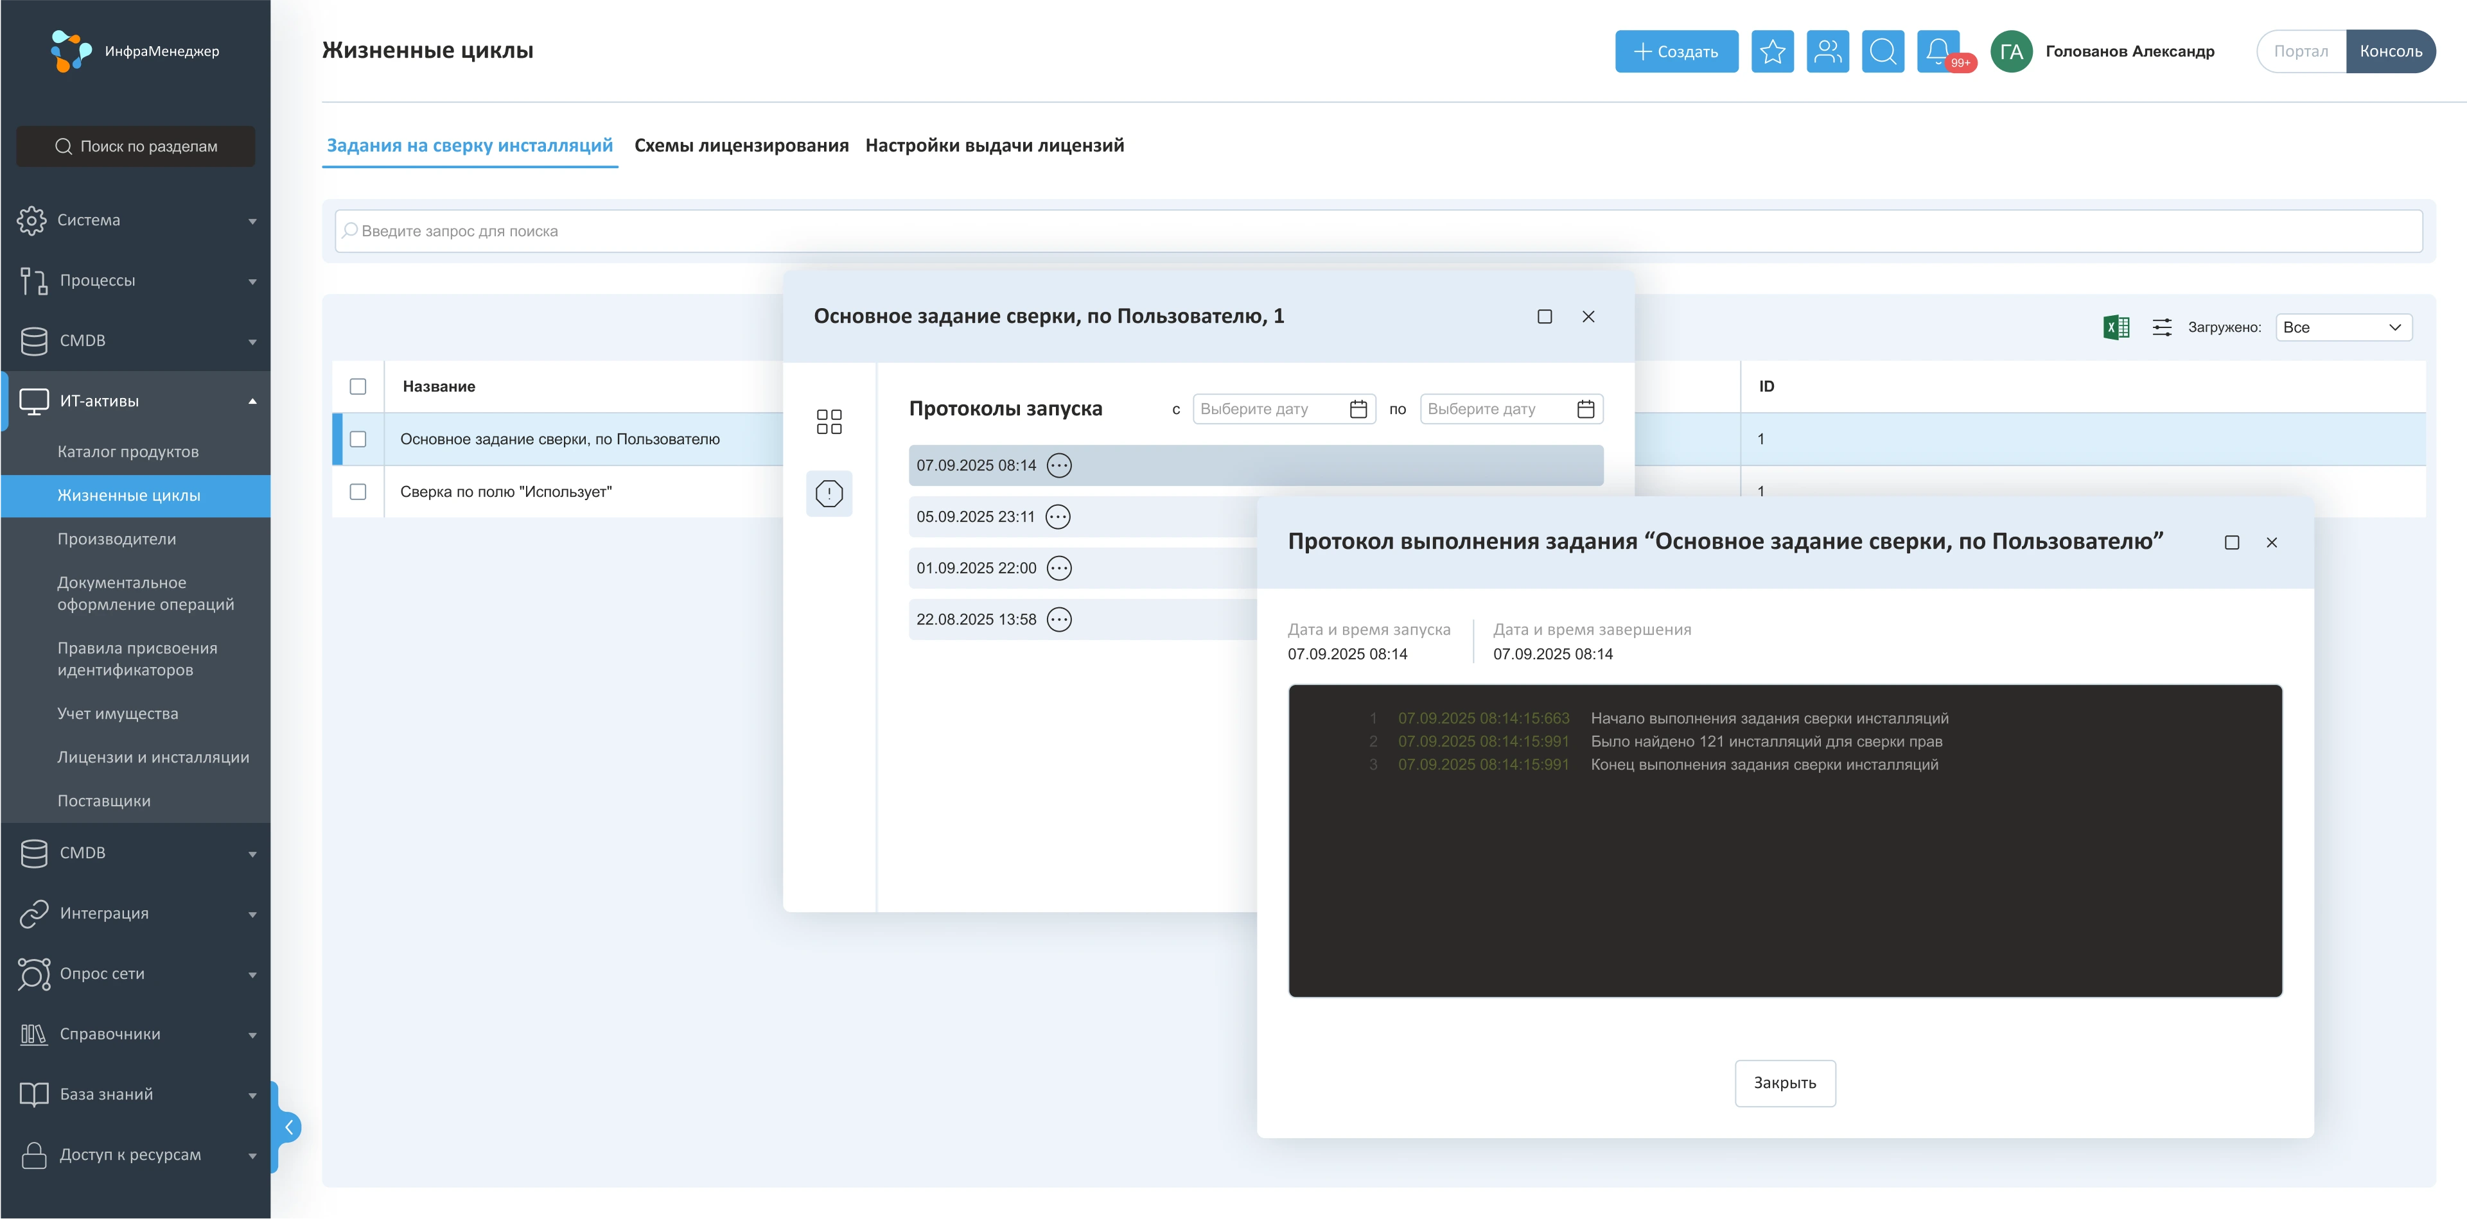The height and width of the screenshot is (1219, 2467).
Task: Open the column settings sliders icon
Action: pyautogui.click(x=2161, y=327)
